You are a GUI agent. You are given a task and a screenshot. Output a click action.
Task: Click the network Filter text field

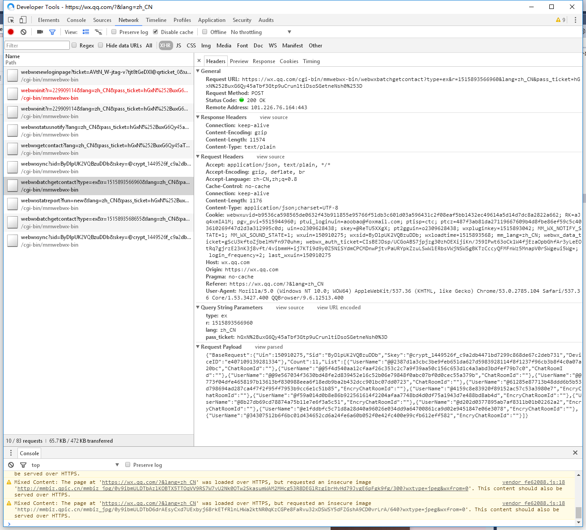[37, 45]
